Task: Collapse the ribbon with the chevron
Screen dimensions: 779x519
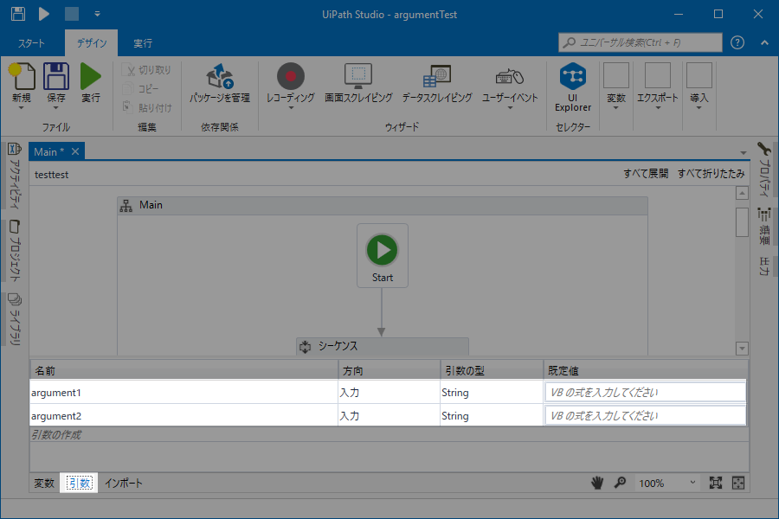Action: point(764,43)
